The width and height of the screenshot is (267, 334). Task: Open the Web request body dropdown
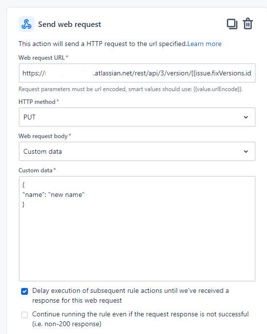click(x=137, y=151)
